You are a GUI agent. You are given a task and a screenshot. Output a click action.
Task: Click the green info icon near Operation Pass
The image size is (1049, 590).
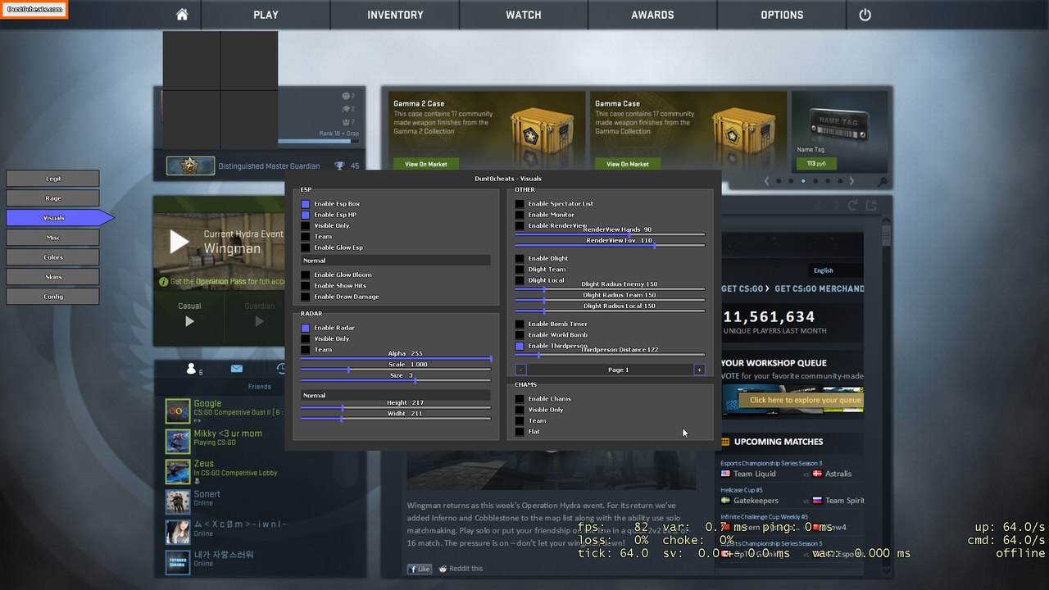point(163,282)
